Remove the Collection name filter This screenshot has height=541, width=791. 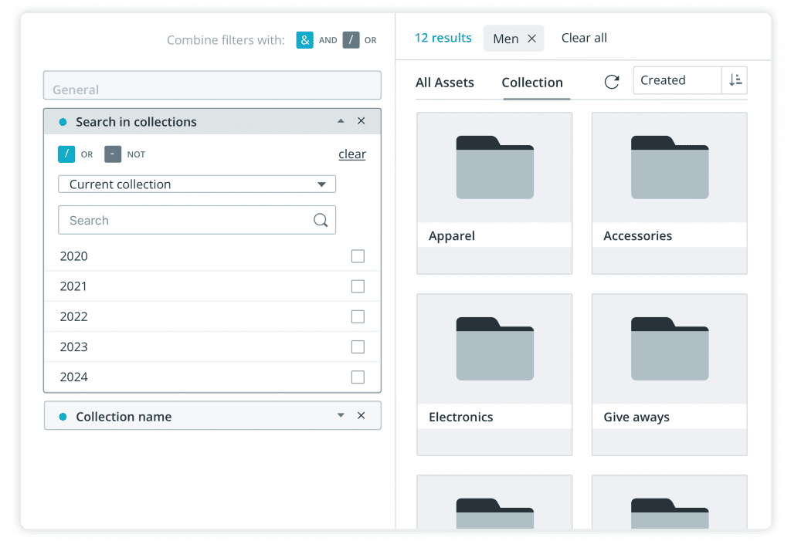click(x=361, y=416)
